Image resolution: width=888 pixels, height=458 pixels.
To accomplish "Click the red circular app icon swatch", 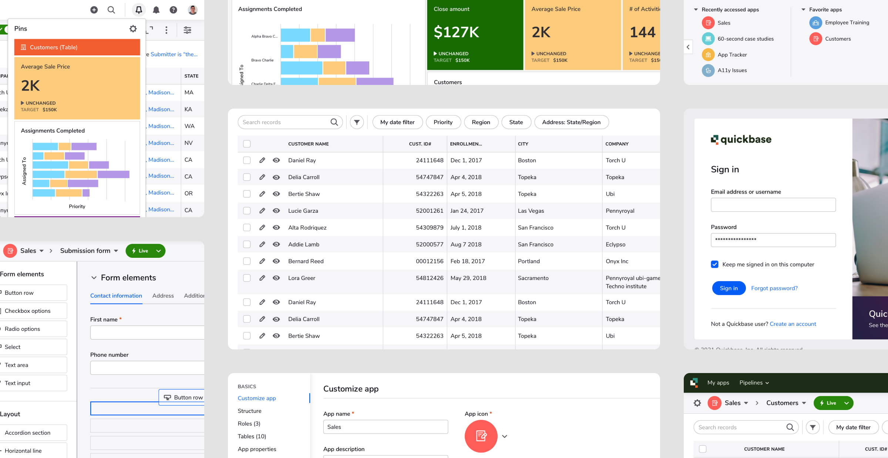I will (x=481, y=436).
